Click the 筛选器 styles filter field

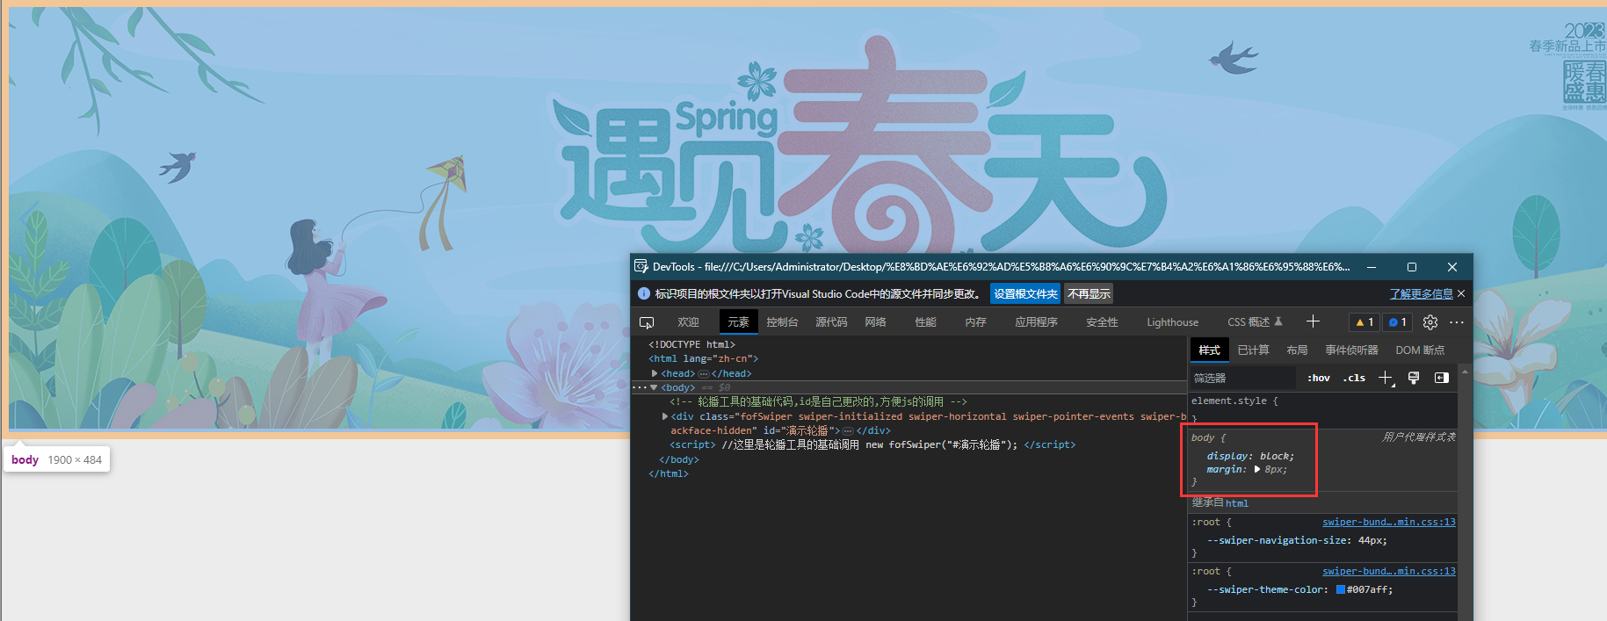tap(1242, 378)
